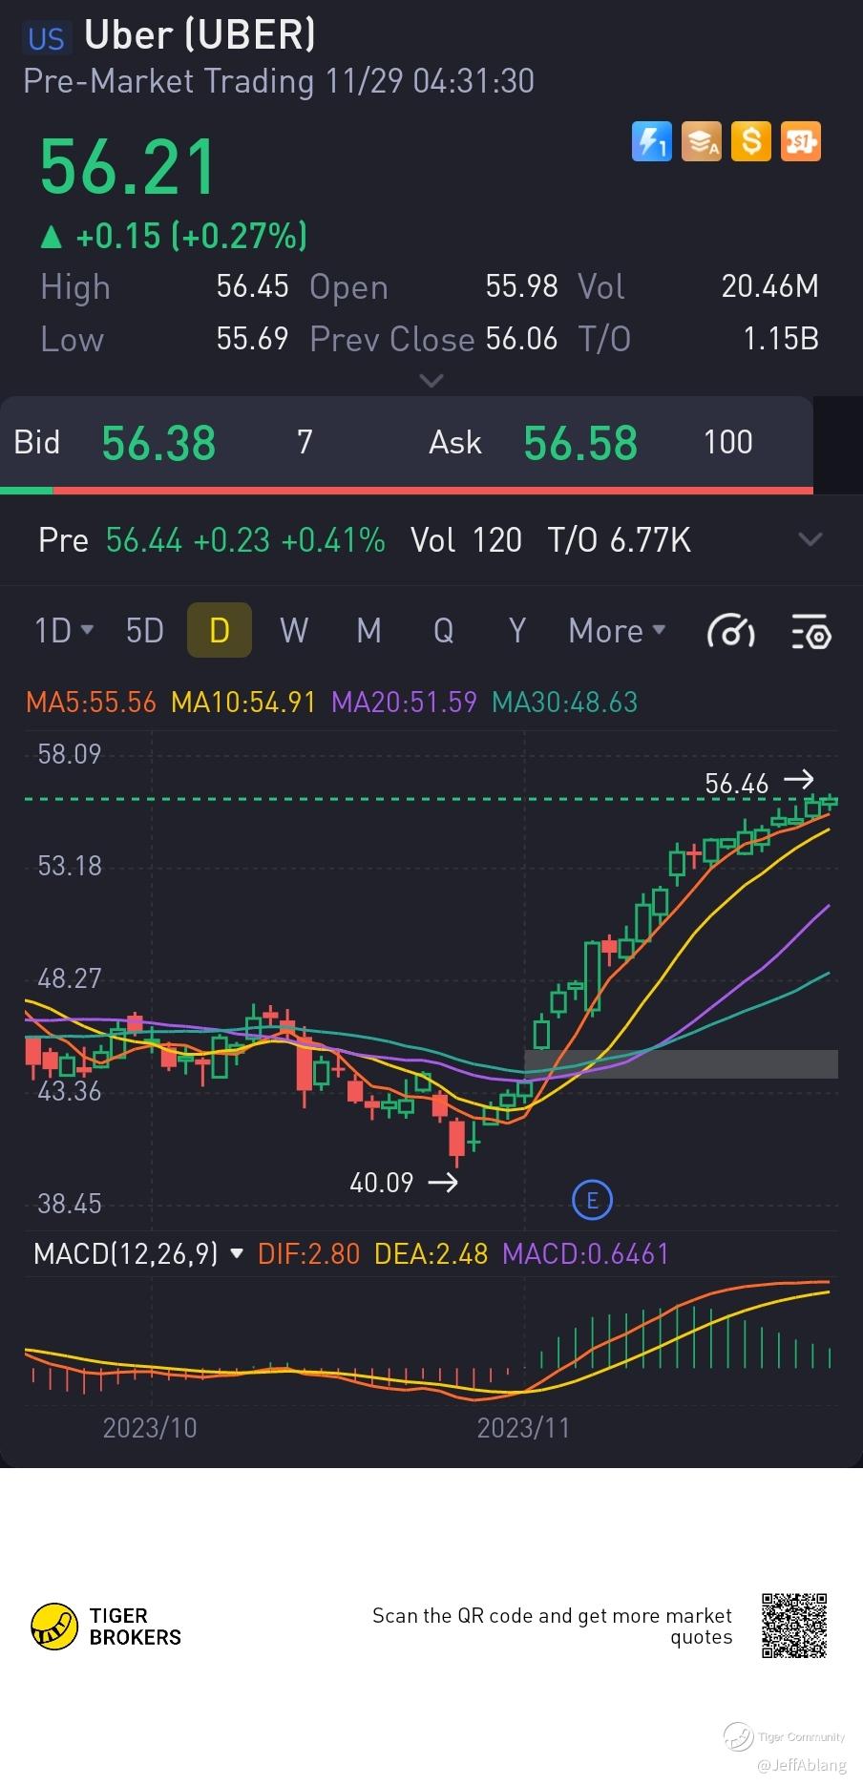Image resolution: width=863 pixels, height=1785 pixels.
Task: Switch to the W weekly tab
Action: click(x=294, y=631)
